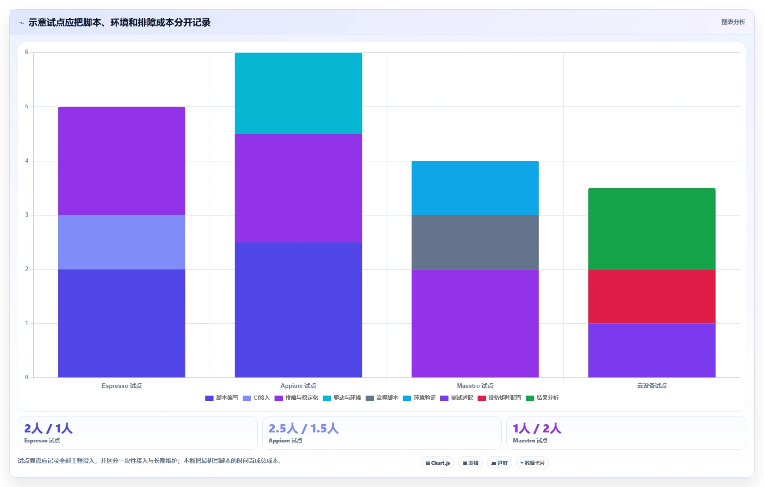Screen dimensions: 764x487
Task: Open the Chart.js tag chip
Action: pyautogui.click(x=438, y=463)
